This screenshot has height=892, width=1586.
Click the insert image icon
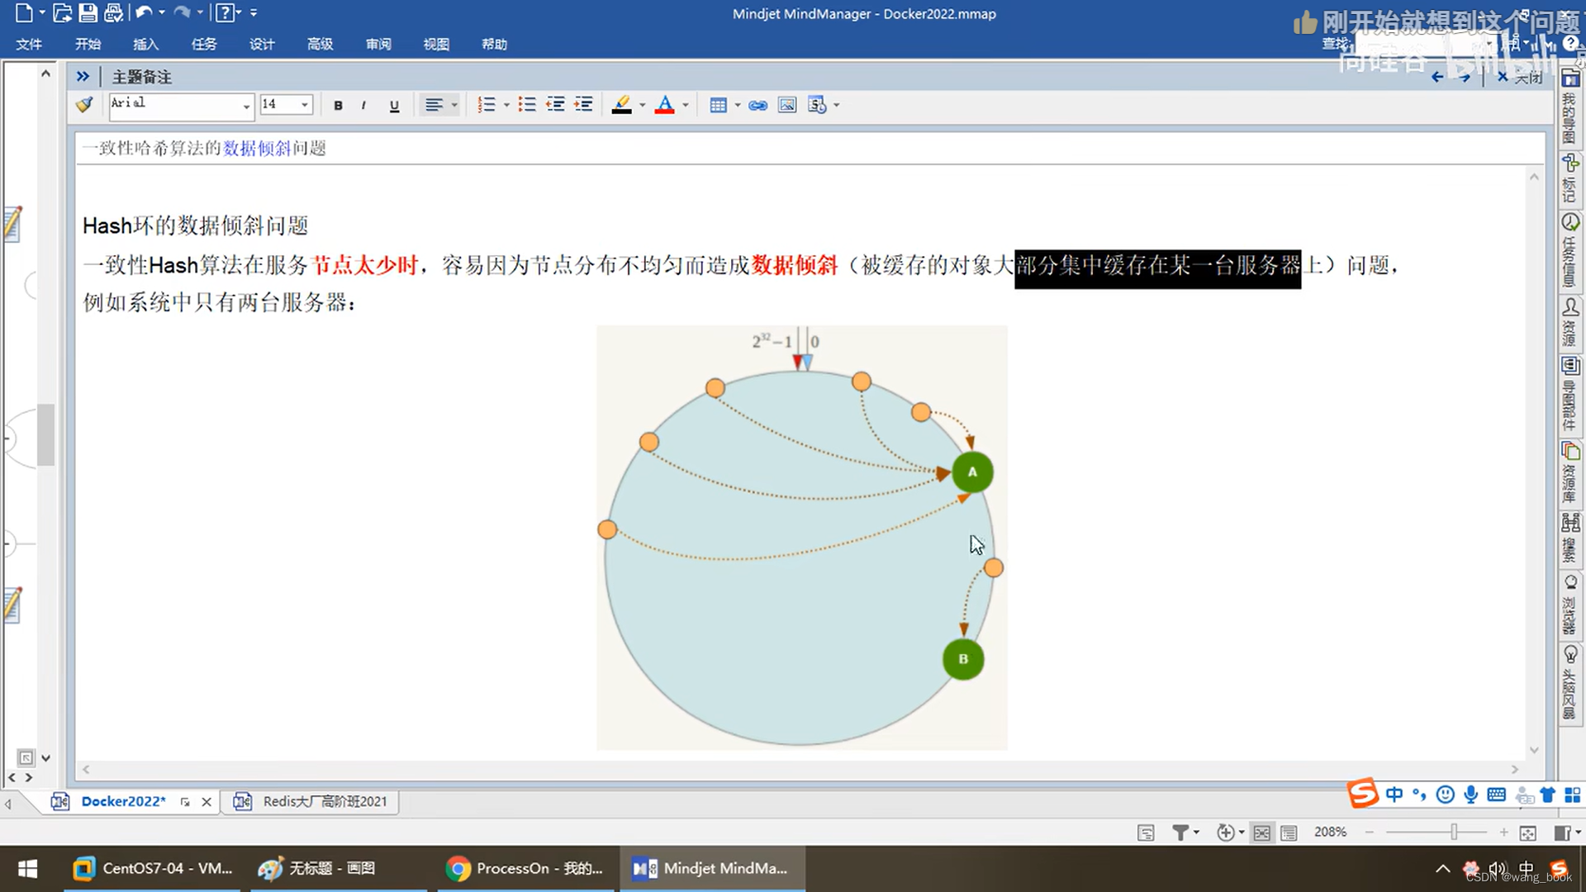coord(787,105)
